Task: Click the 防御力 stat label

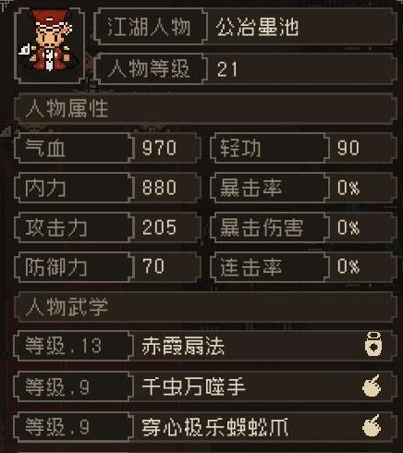Action: 55,266
